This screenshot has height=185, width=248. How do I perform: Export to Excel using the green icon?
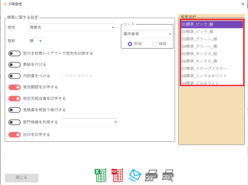point(100,176)
